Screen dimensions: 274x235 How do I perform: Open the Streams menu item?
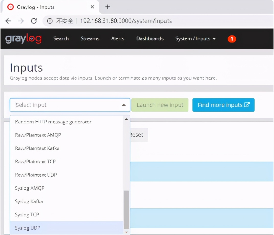pos(90,39)
